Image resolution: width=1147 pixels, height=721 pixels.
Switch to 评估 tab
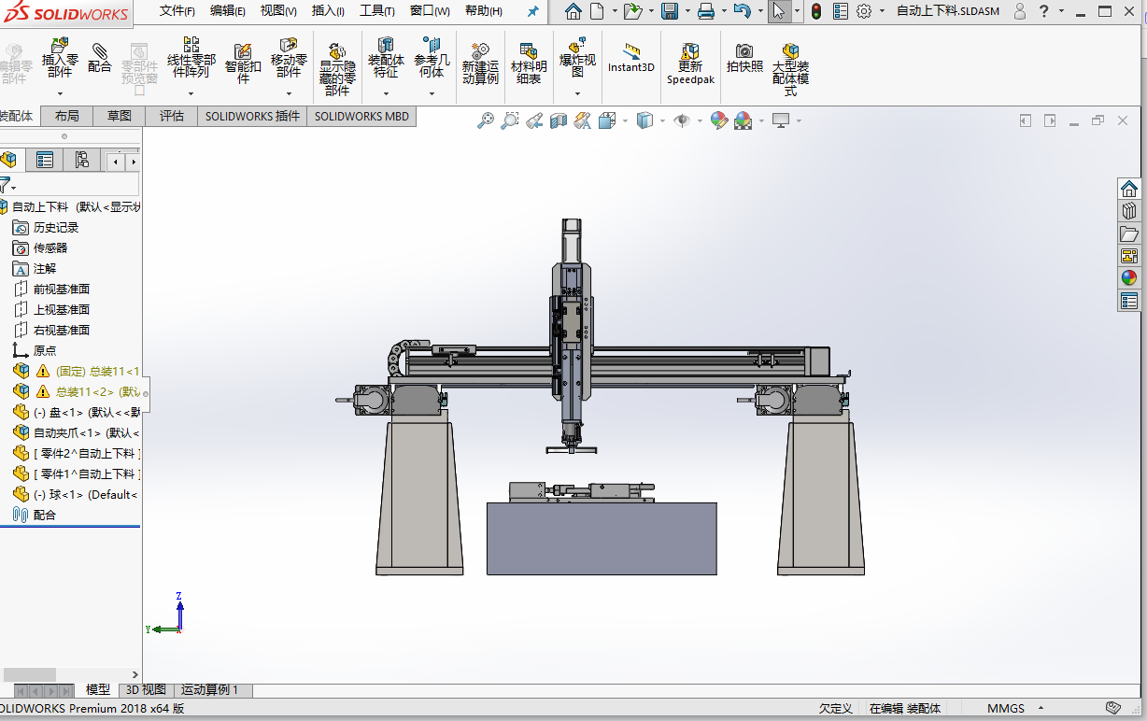pos(172,116)
